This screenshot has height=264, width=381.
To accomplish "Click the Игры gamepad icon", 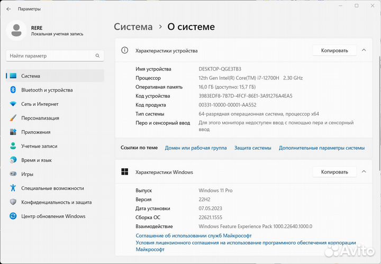I will point(13,174).
